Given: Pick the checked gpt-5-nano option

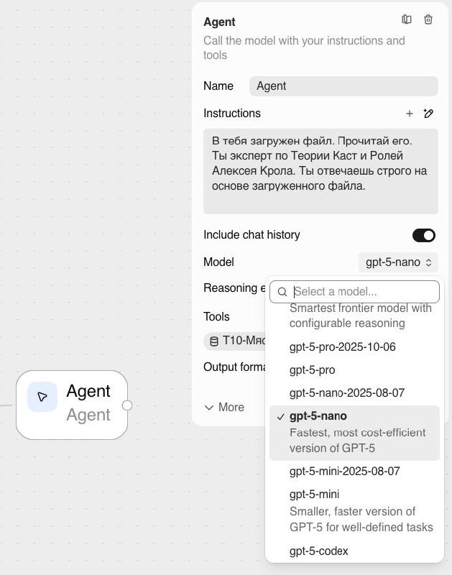Looking at the screenshot, I should (354, 433).
